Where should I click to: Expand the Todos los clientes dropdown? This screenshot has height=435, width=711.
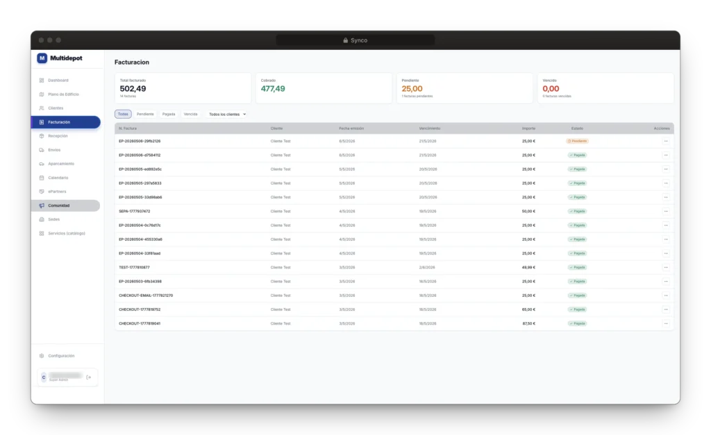pyautogui.click(x=227, y=114)
